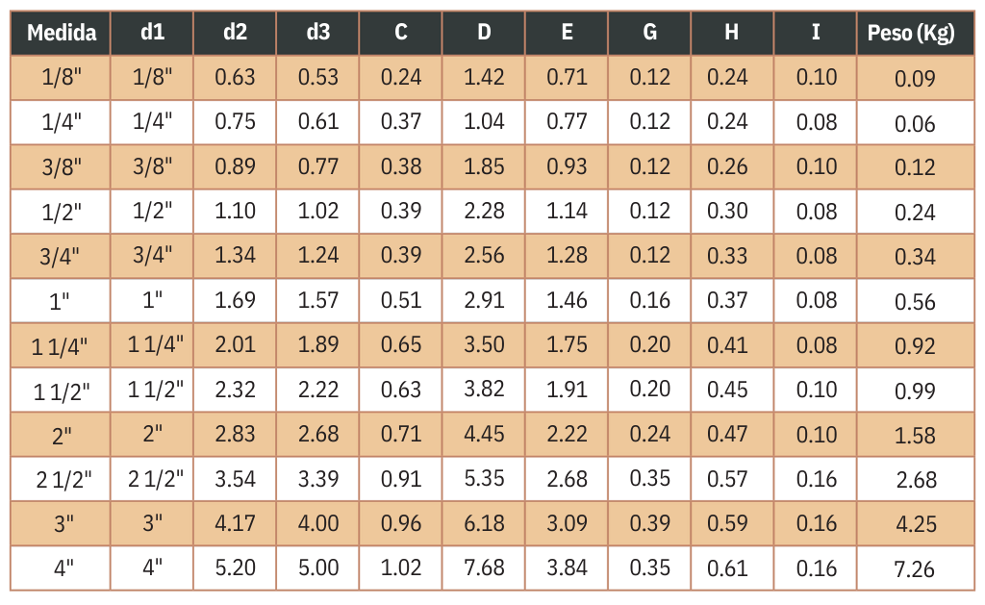Select the 7.26 weight cell

click(914, 568)
